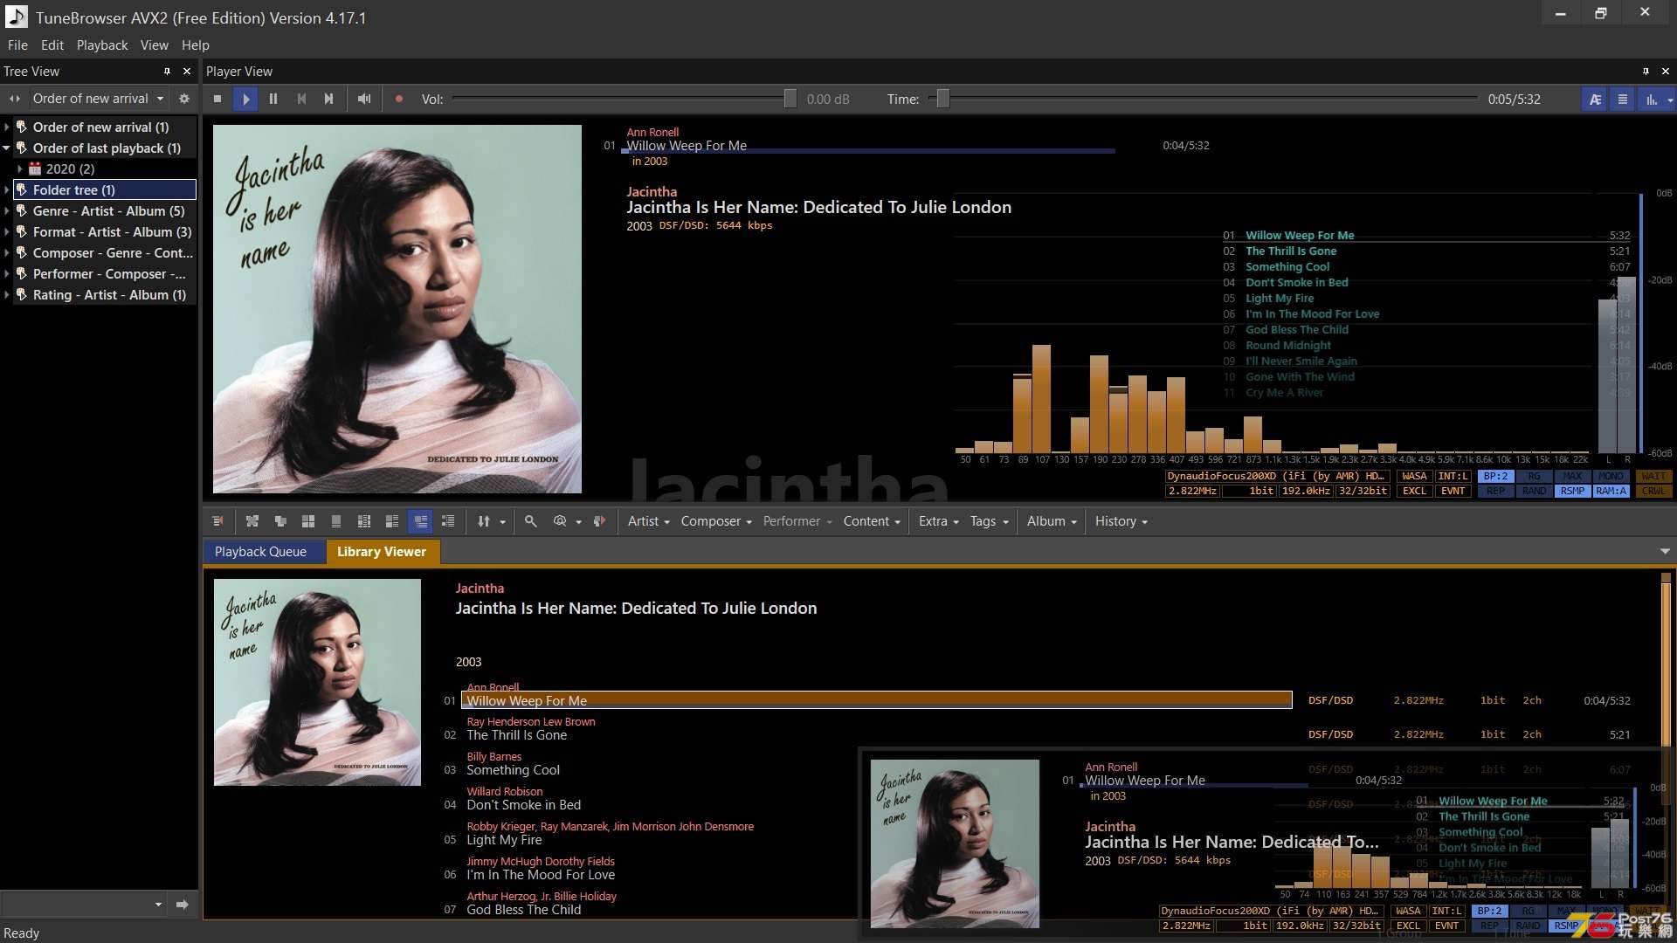Click the first red-marked icon in library toolbar
Viewport: 1677px width, 943px height.
(x=217, y=521)
